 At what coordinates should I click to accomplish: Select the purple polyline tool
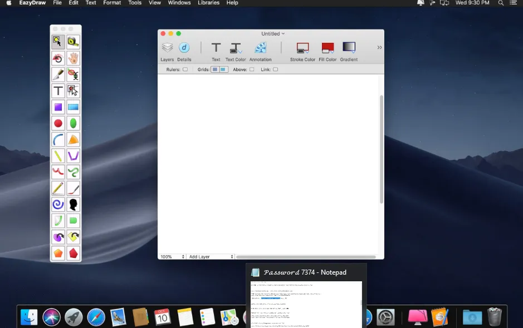[73, 156]
